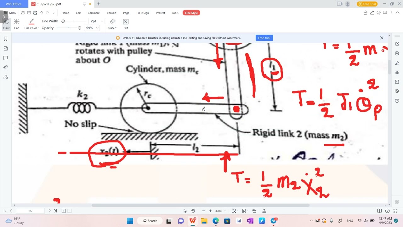Switch to the Comment tab
403x227 pixels.
[x=94, y=13]
